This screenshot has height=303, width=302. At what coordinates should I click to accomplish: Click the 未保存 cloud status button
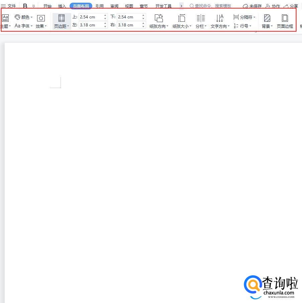[x=252, y=6]
